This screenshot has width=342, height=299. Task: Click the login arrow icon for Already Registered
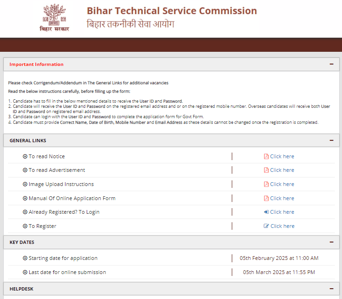(x=266, y=212)
